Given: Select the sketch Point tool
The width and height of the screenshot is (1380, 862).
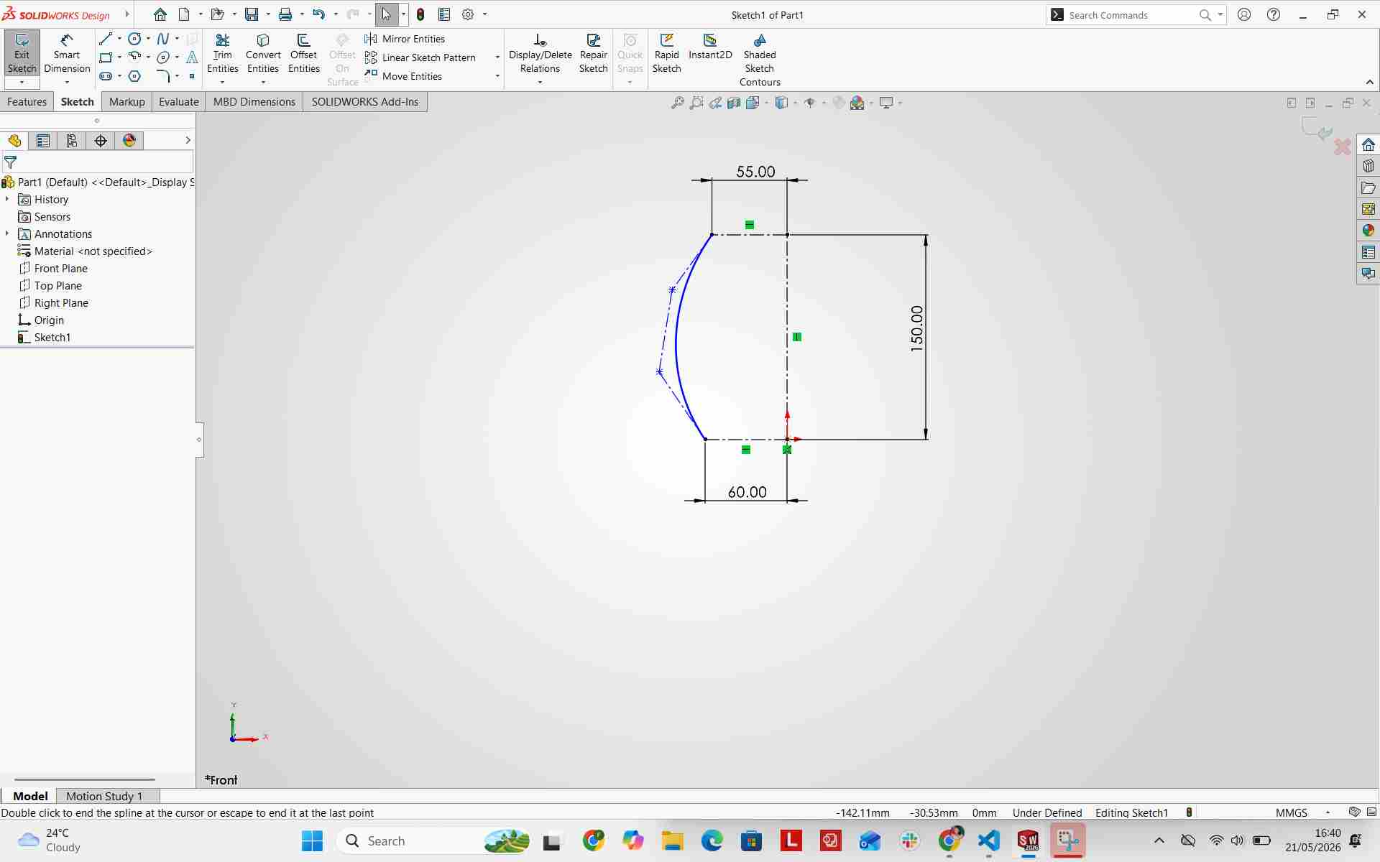Looking at the screenshot, I should [192, 76].
